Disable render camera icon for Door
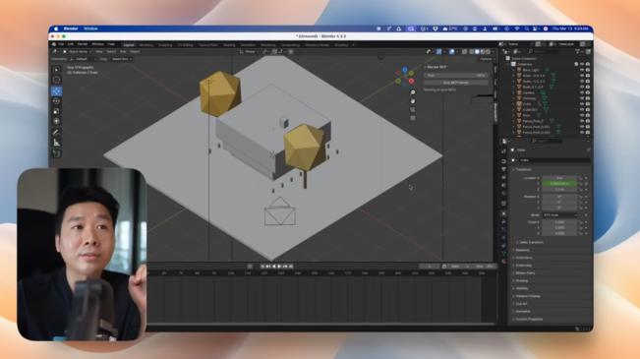640x359 pixels. [x=587, y=115]
